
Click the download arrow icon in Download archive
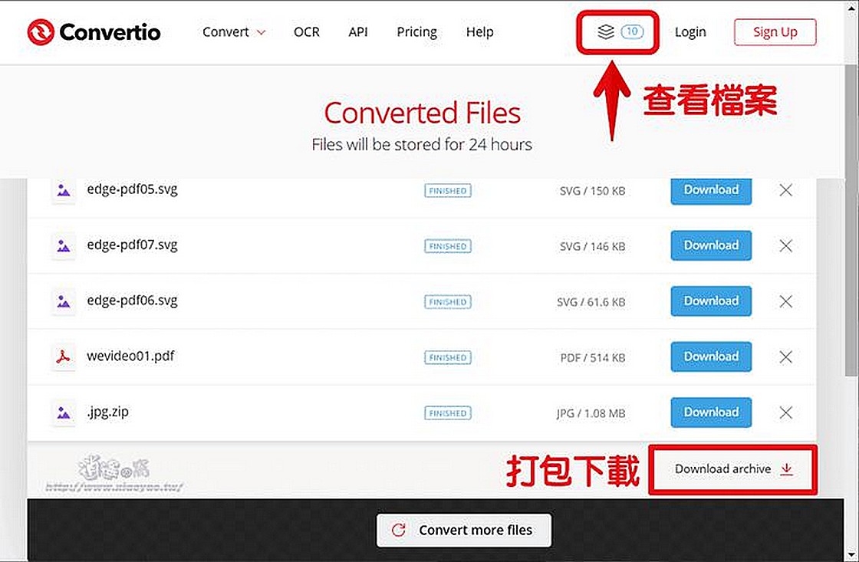coord(787,469)
